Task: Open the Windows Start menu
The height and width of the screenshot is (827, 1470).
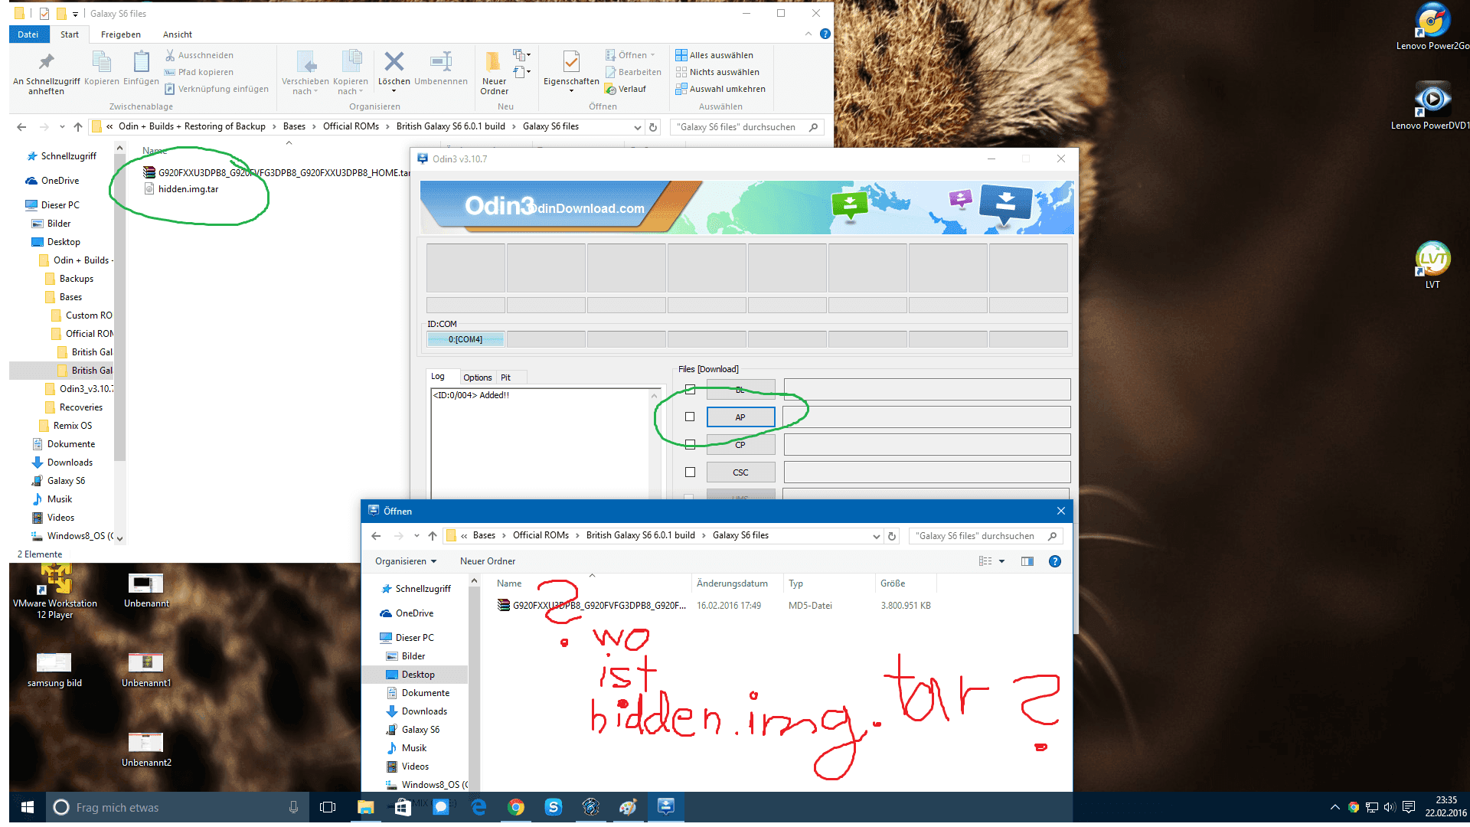Action: [28, 807]
